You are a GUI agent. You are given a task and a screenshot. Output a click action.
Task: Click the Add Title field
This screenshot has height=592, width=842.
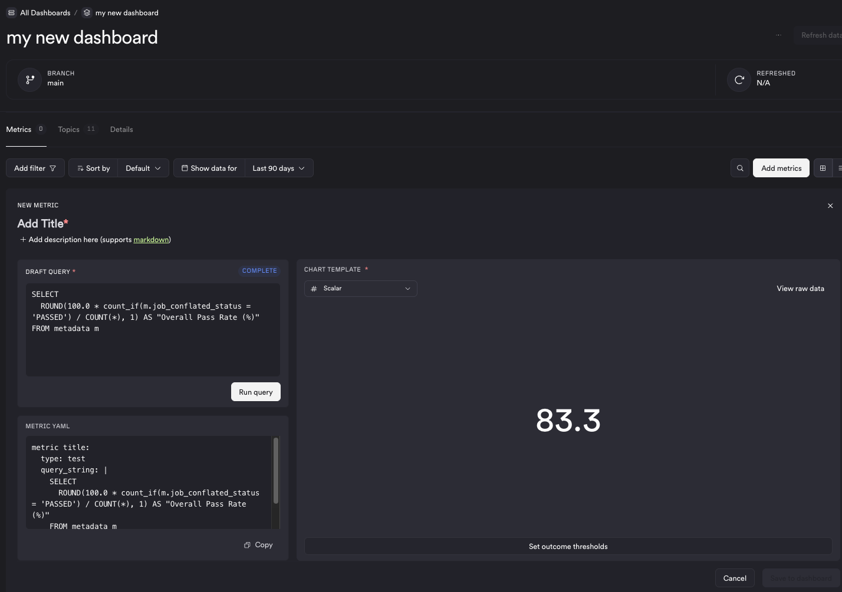[x=42, y=223]
